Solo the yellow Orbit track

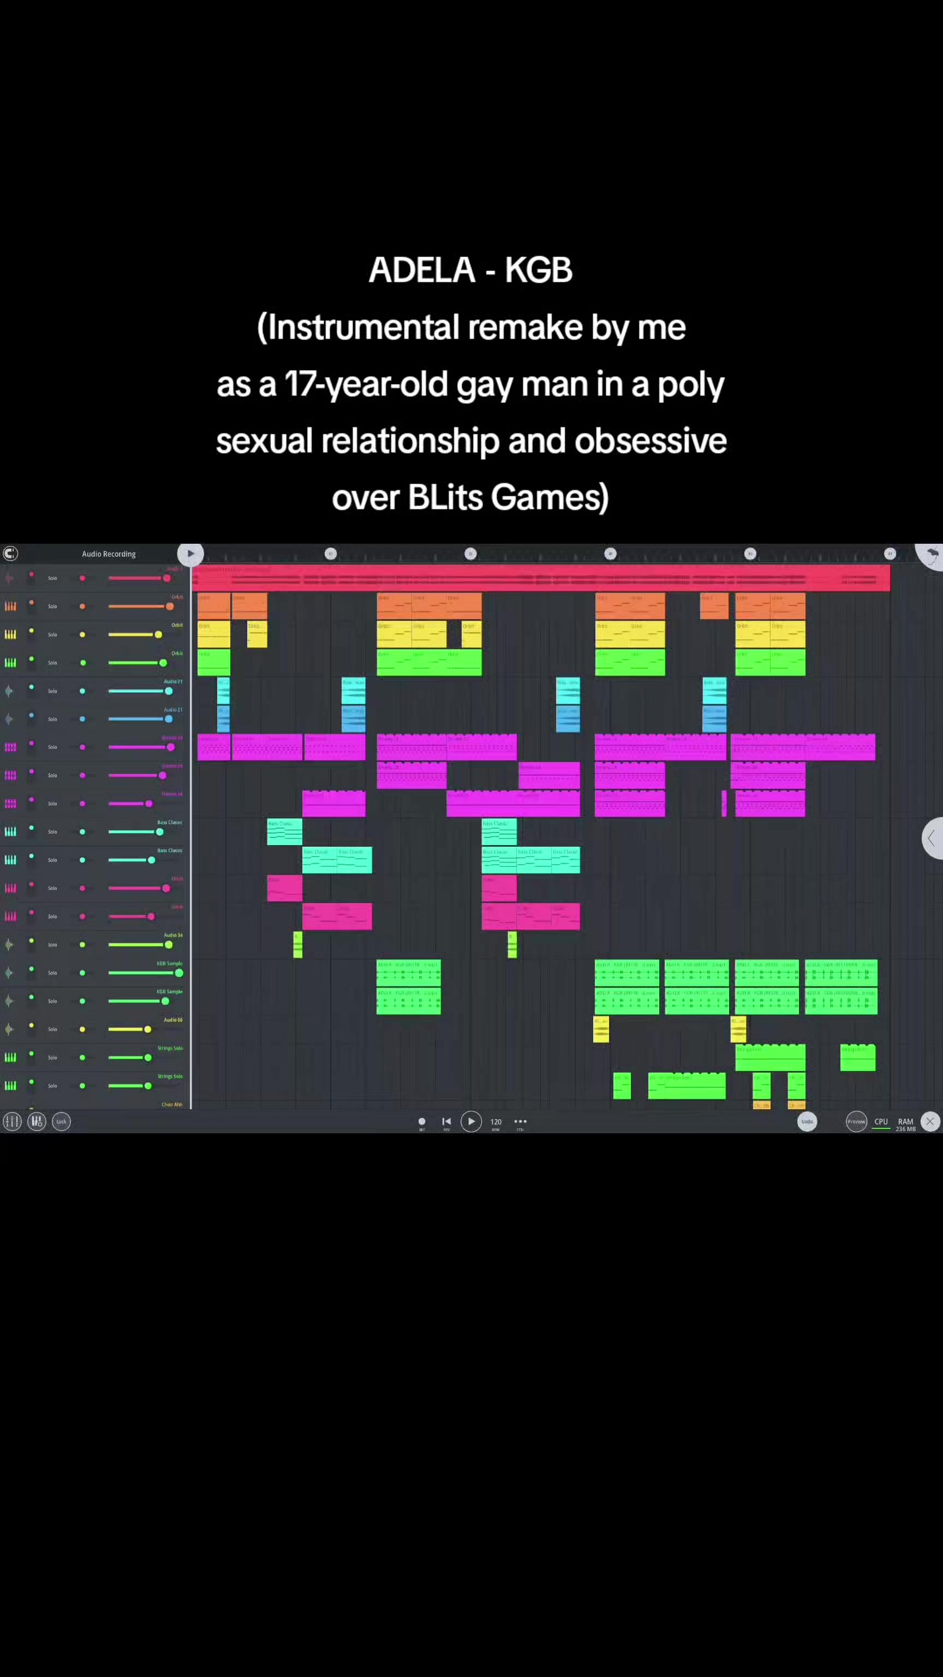[x=52, y=635]
